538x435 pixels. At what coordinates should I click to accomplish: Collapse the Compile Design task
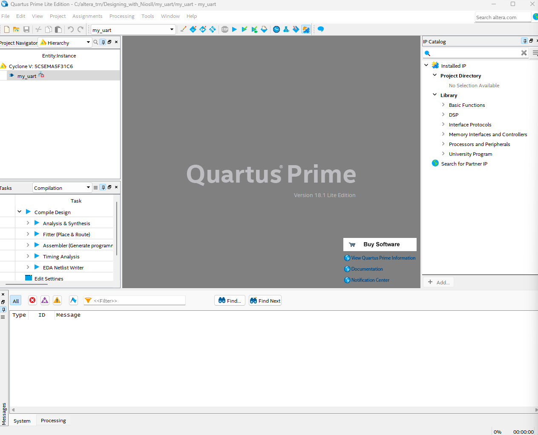pos(20,212)
